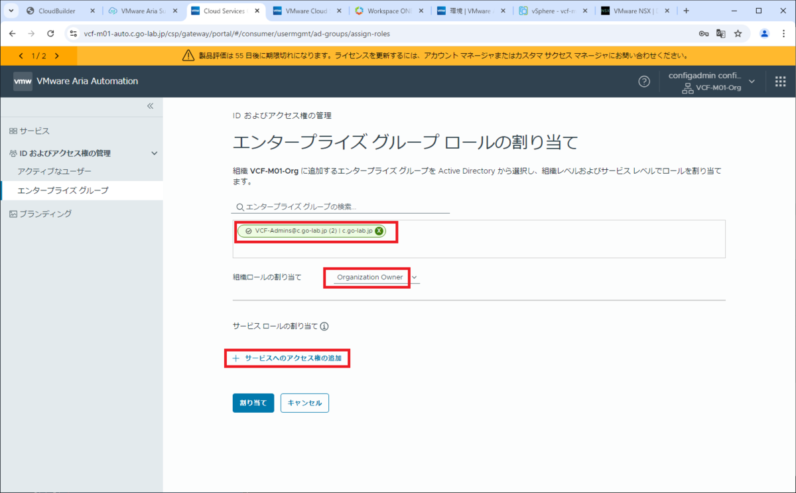
Task: Close the CloudBuilder tab
Action: coord(93,11)
